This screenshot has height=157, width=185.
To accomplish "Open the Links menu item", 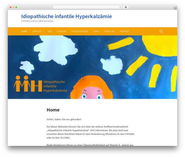I will pyautogui.click(x=96, y=31).
